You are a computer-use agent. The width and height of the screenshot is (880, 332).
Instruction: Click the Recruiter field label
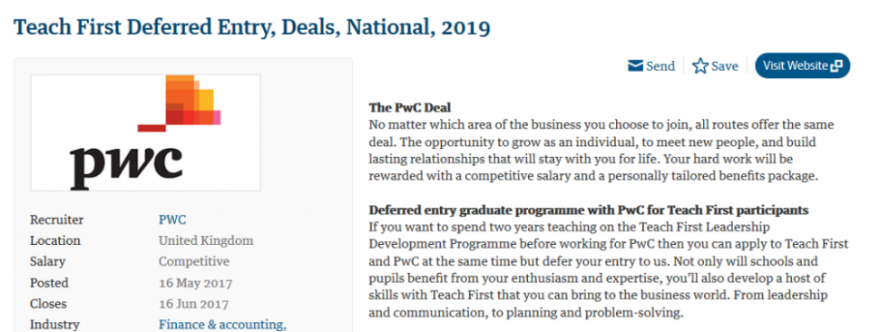click(56, 220)
